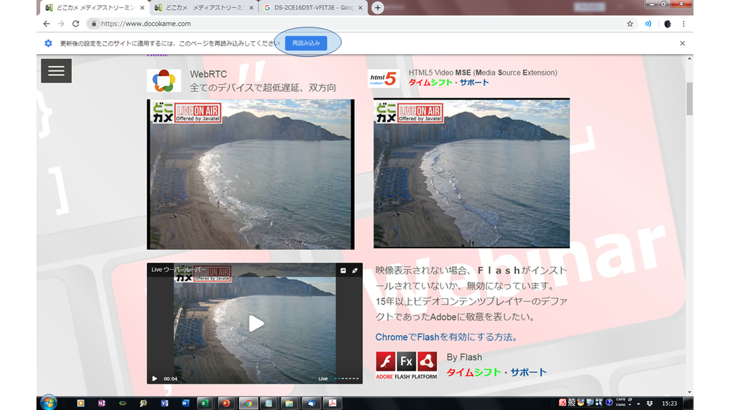Image resolution: width=730 pixels, height=410 pixels.
Task: Click the page vertical scrollbar thumb
Action: 689,98
